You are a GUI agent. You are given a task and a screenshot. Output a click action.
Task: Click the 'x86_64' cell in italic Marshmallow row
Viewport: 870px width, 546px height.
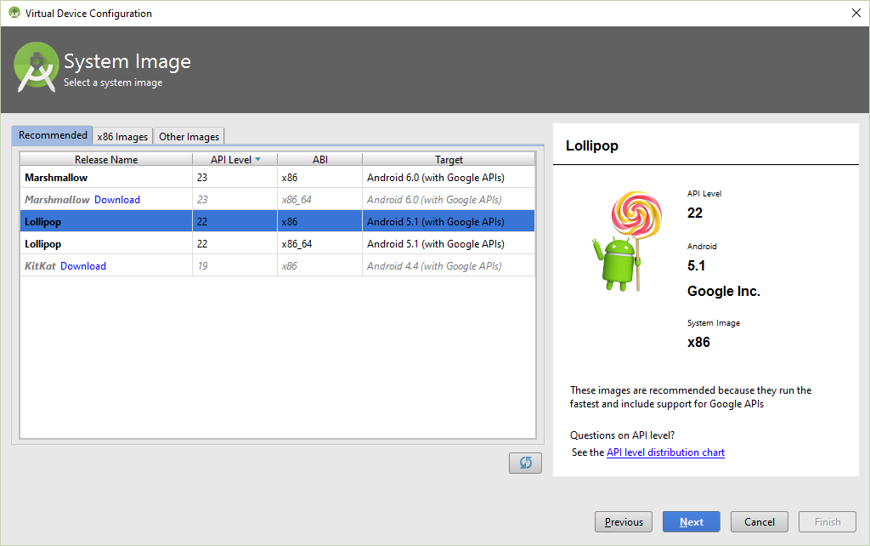pyautogui.click(x=319, y=199)
